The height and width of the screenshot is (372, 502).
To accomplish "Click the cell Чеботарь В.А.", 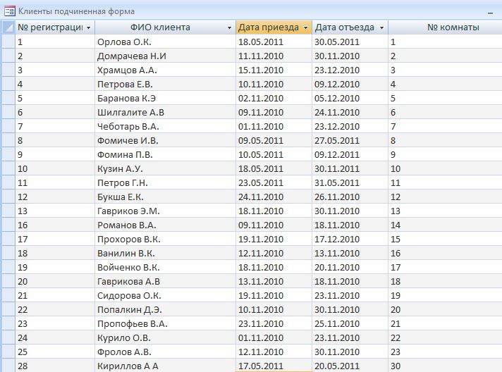I will pyautogui.click(x=165, y=126).
